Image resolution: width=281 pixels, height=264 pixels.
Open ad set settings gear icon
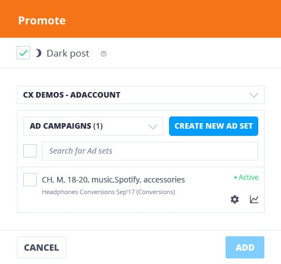pos(234,200)
